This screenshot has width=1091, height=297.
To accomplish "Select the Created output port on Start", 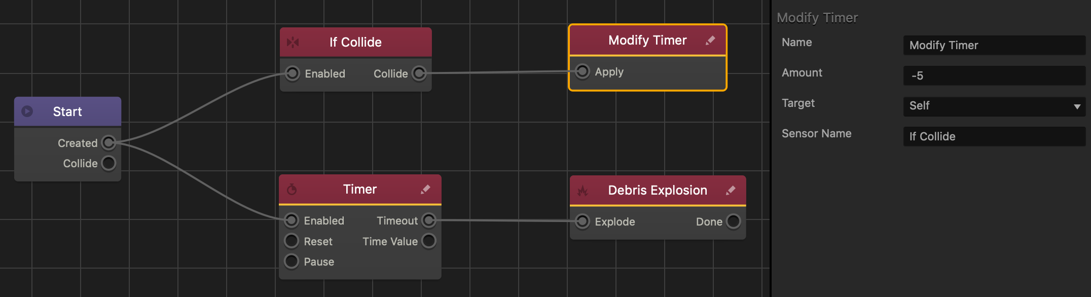I will [108, 143].
